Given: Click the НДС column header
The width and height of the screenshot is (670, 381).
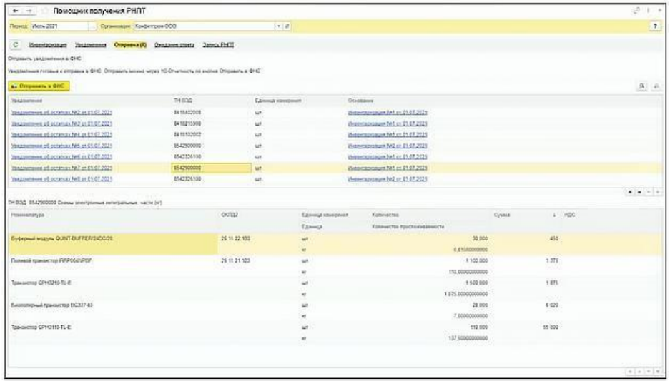Looking at the screenshot, I should pos(570,215).
